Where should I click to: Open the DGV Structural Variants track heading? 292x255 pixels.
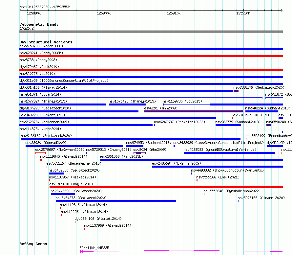coord(46,42)
